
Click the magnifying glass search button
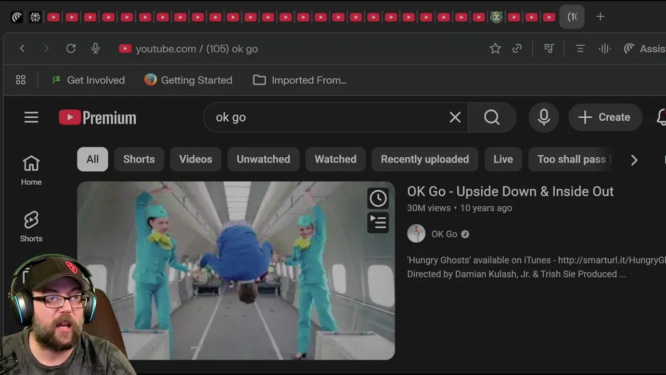pyautogui.click(x=492, y=117)
